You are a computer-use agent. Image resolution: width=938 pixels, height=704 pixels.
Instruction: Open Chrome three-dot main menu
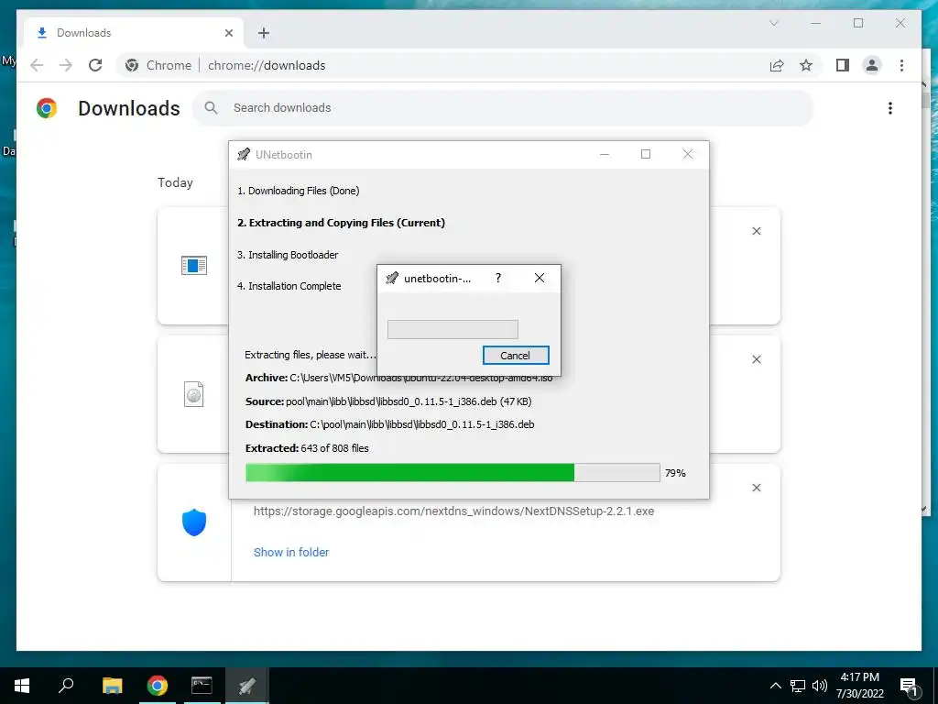coord(901,65)
